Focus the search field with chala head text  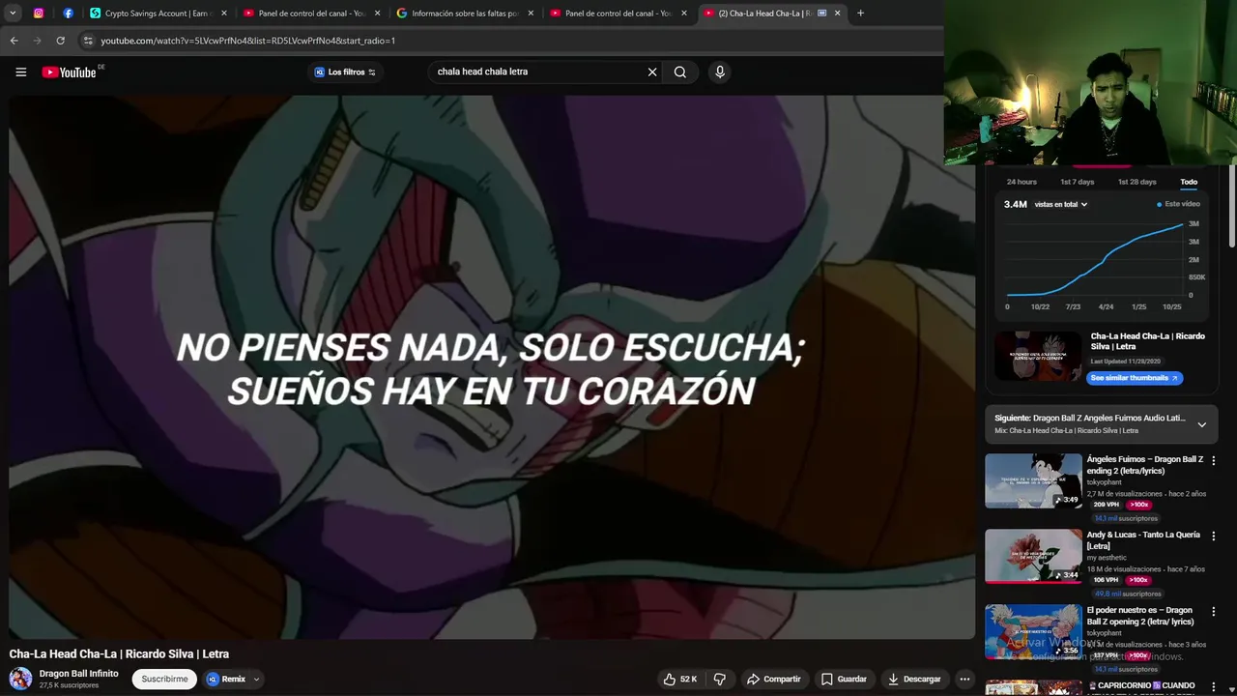536,72
